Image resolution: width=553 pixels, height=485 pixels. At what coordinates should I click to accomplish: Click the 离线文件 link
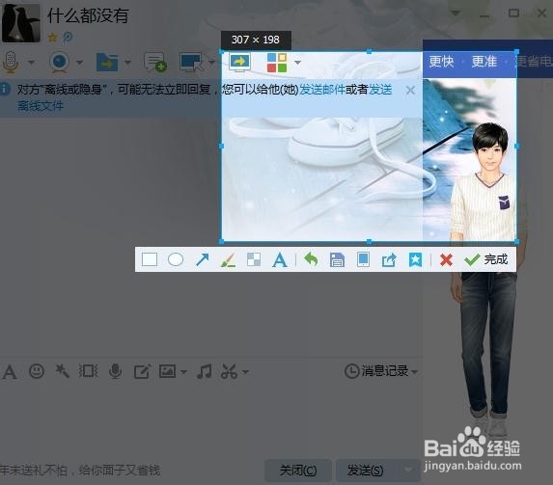[41, 106]
